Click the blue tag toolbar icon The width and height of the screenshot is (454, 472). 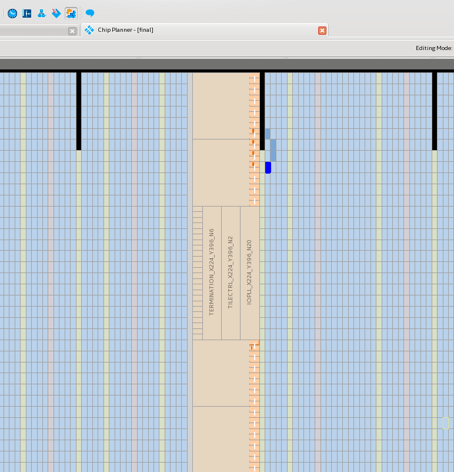[x=56, y=13]
